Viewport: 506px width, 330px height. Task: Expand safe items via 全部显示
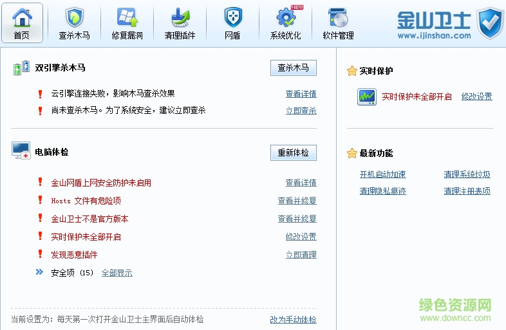point(117,273)
